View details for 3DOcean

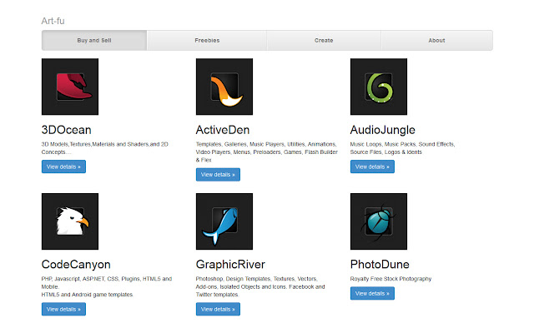pyautogui.click(x=63, y=166)
